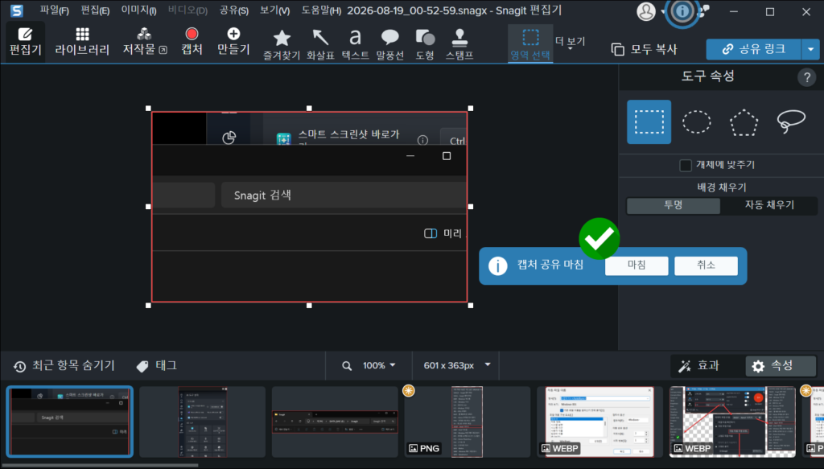Open the 공유 menu

point(234,10)
